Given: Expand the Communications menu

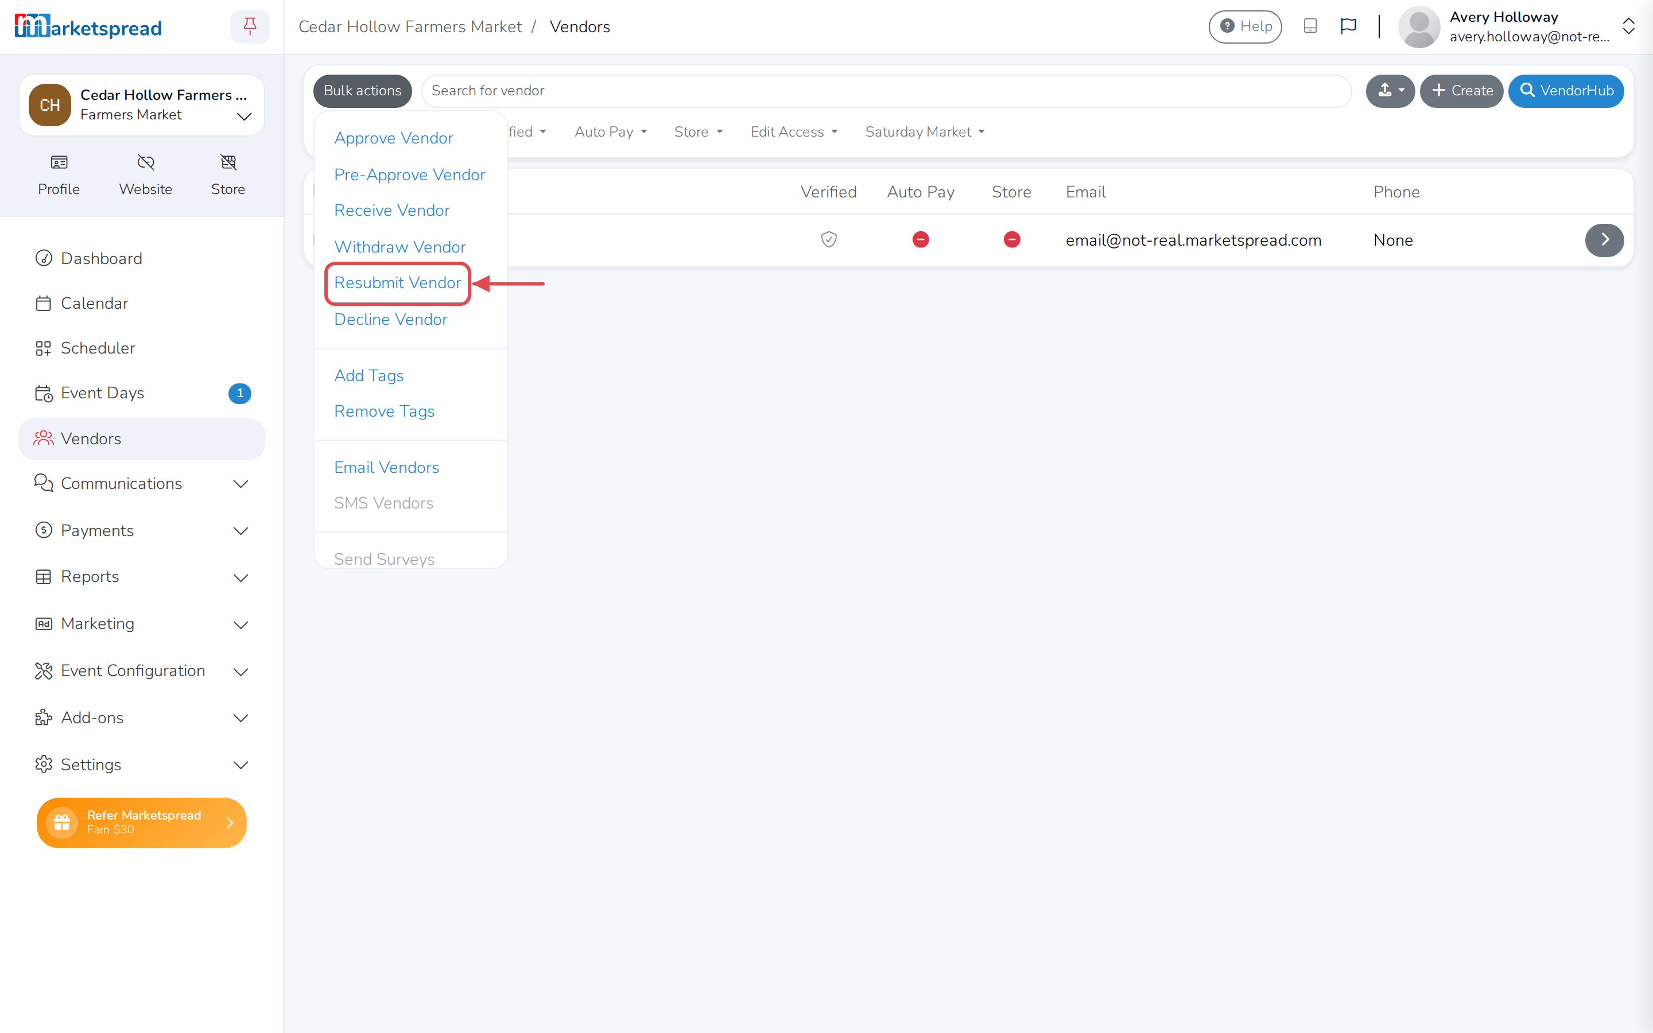Looking at the screenshot, I should [141, 484].
